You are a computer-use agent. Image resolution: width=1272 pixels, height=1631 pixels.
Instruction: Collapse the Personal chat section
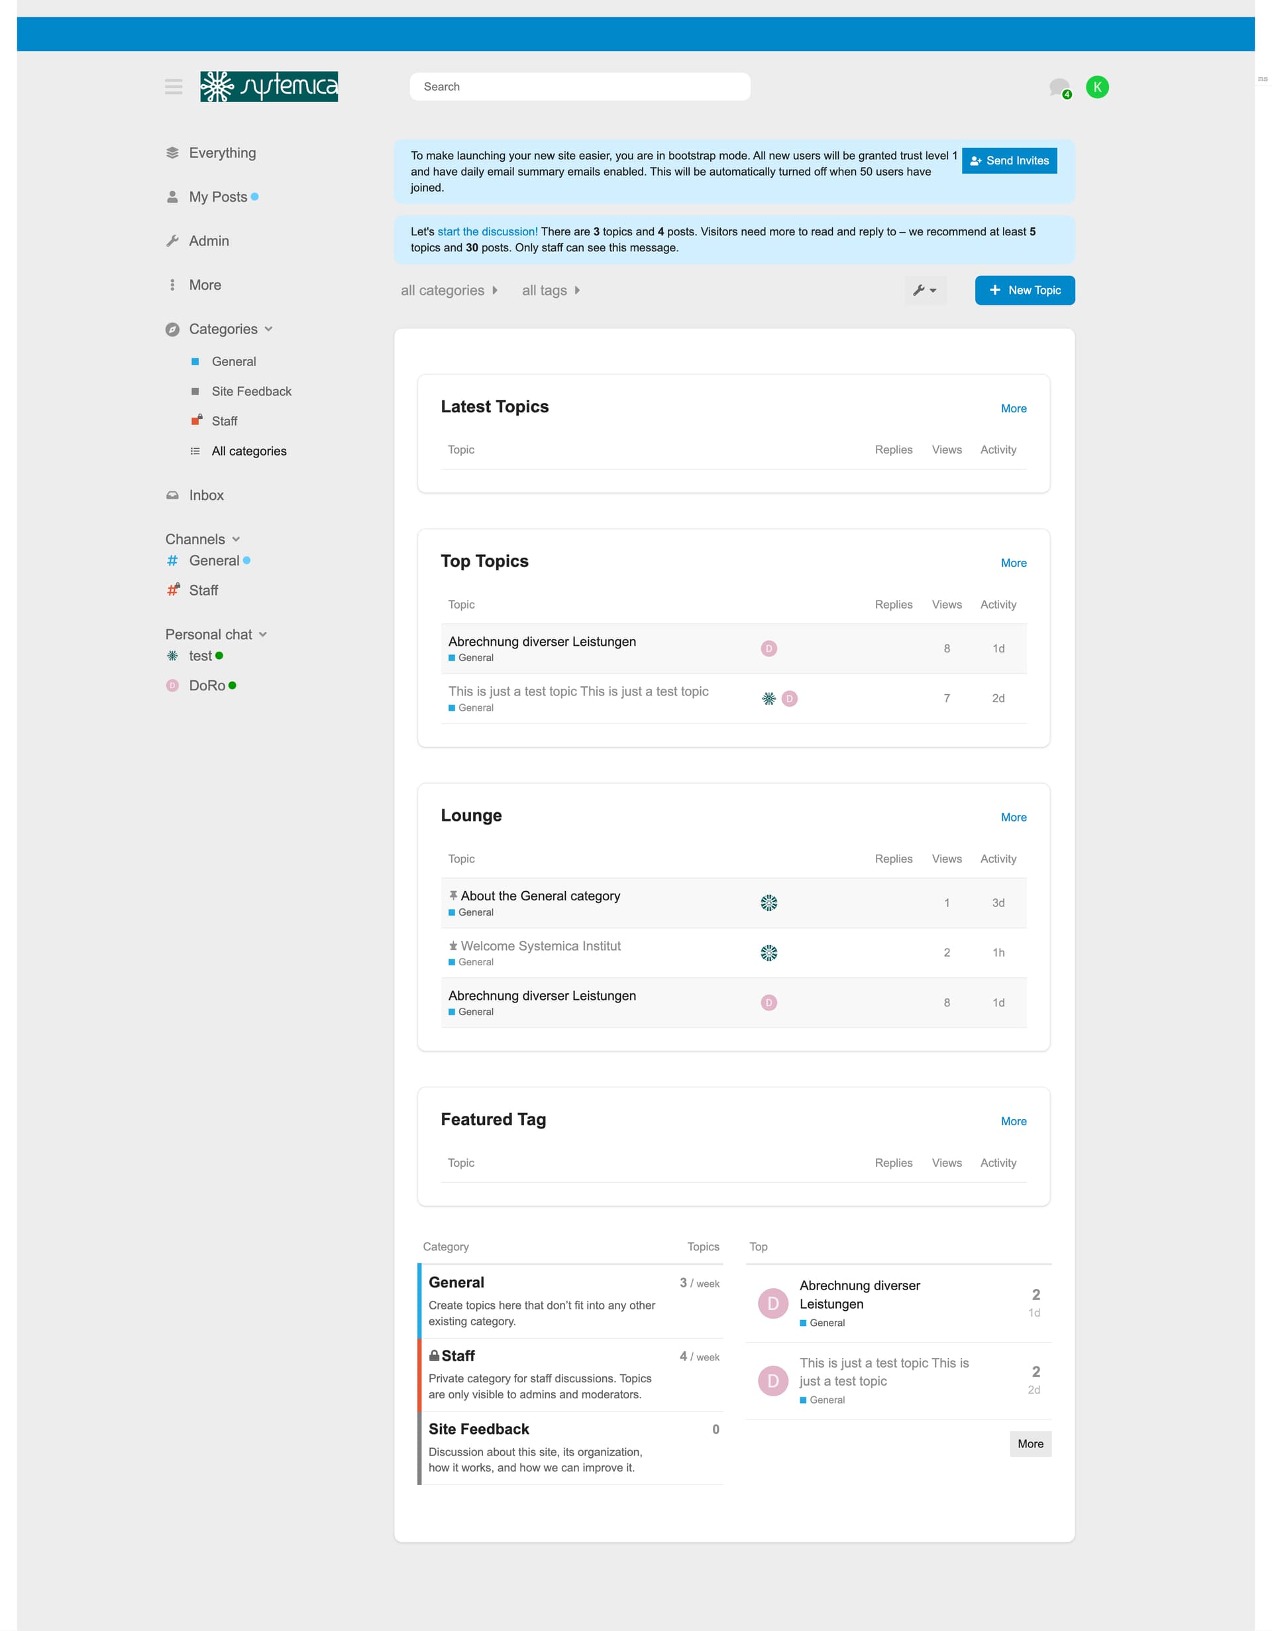point(262,634)
